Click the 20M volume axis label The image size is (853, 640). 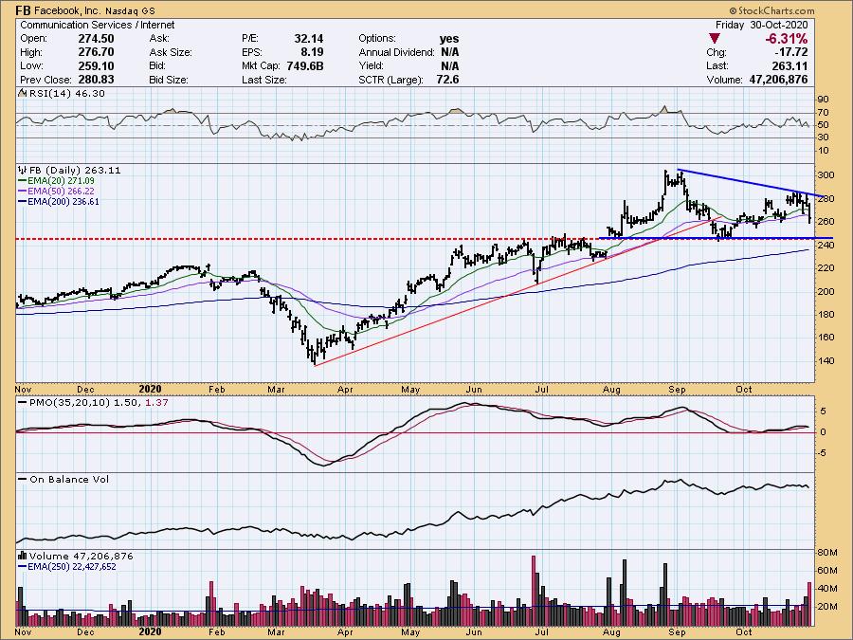826,607
